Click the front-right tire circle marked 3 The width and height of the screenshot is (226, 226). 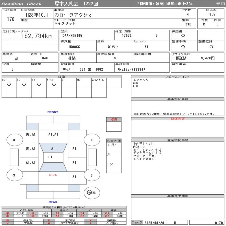coord(92,140)
